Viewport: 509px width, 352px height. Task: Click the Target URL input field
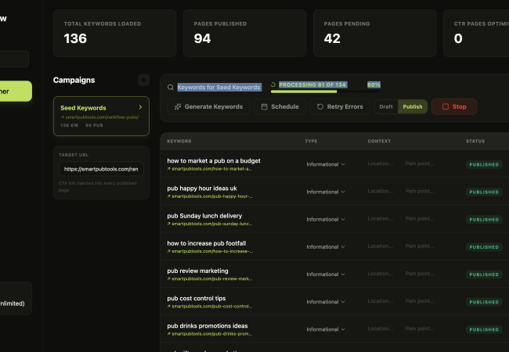[101, 168]
